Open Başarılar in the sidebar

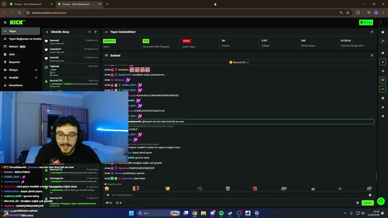pyautogui.click(x=21, y=62)
